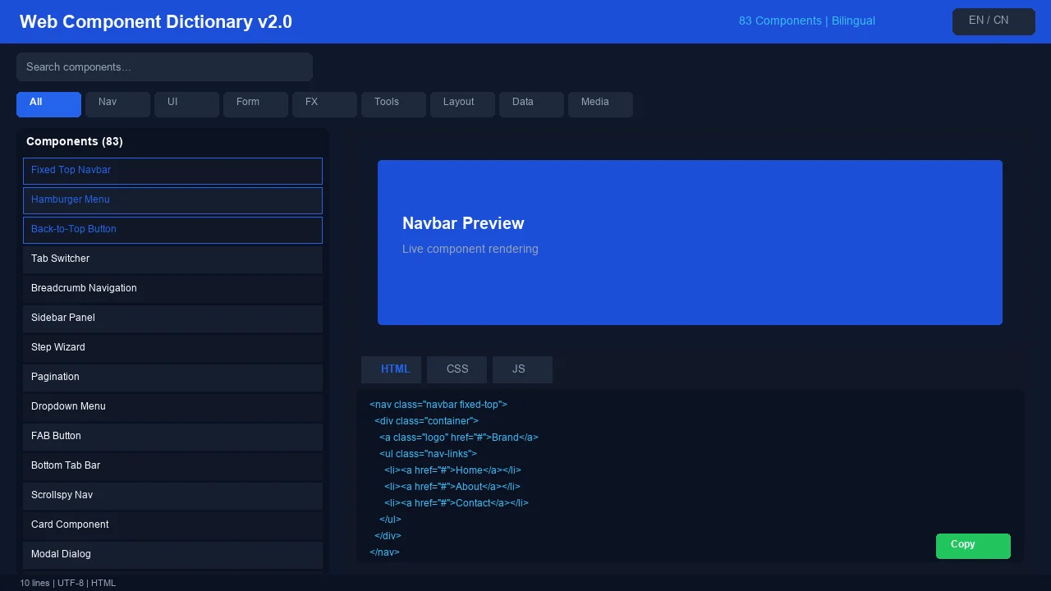Click the Components (83) heading
The height and width of the screenshot is (591, 1051).
(75, 141)
